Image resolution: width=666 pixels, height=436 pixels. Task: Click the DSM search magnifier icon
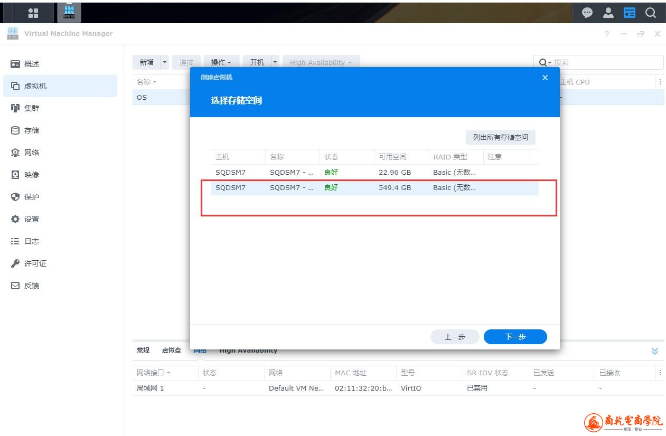click(651, 13)
